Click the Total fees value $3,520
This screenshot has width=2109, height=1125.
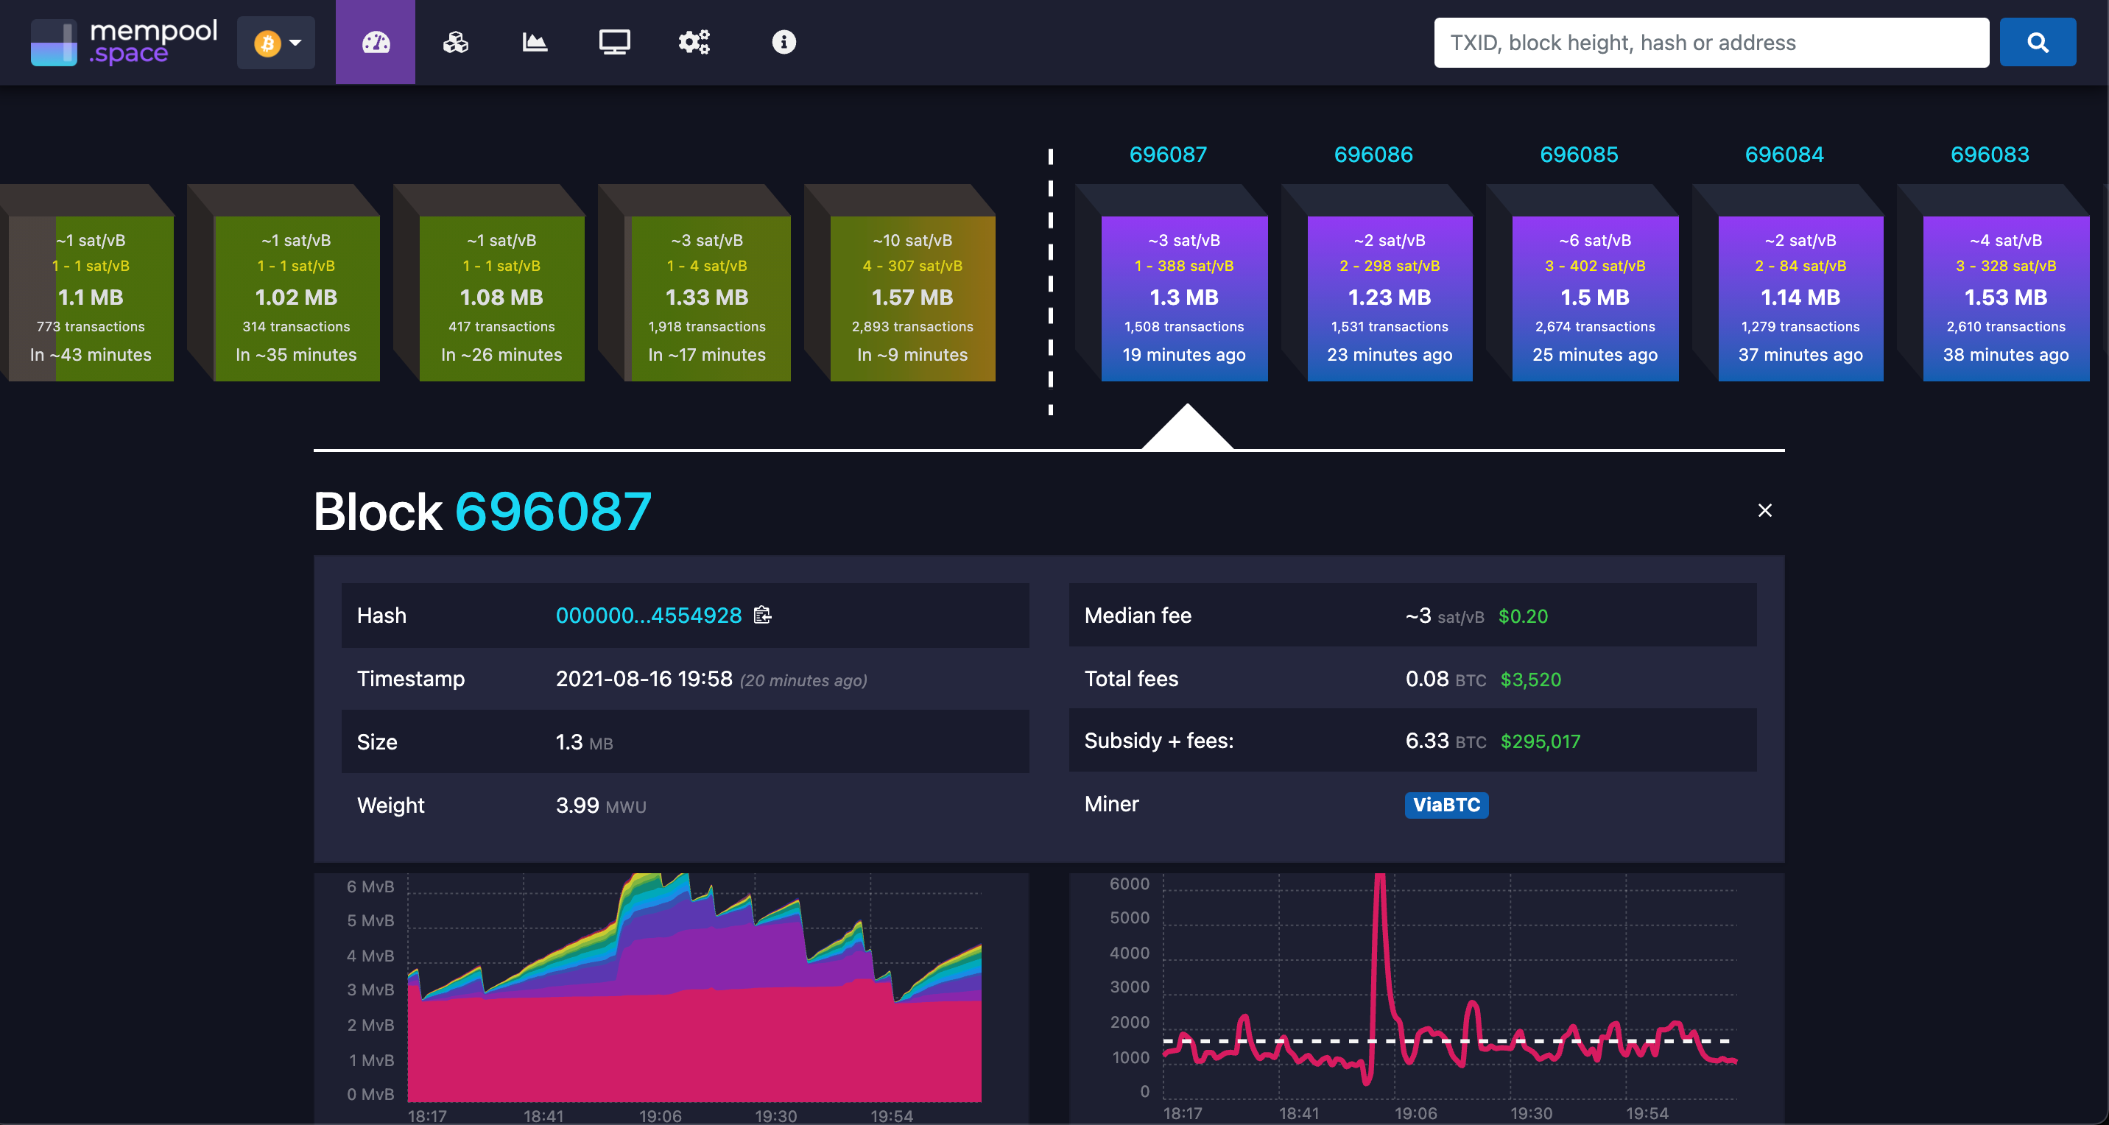point(1530,679)
